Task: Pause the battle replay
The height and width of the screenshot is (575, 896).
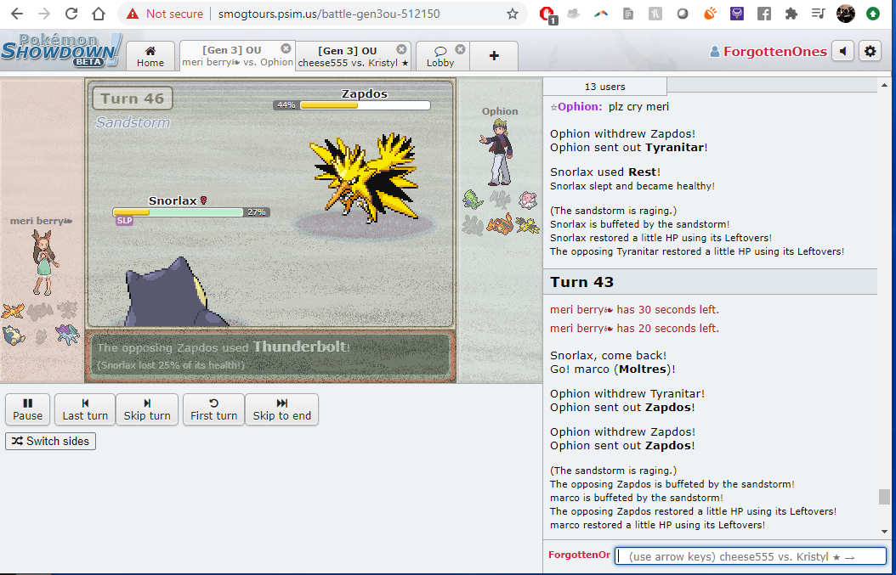Action: [x=27, y=409]
